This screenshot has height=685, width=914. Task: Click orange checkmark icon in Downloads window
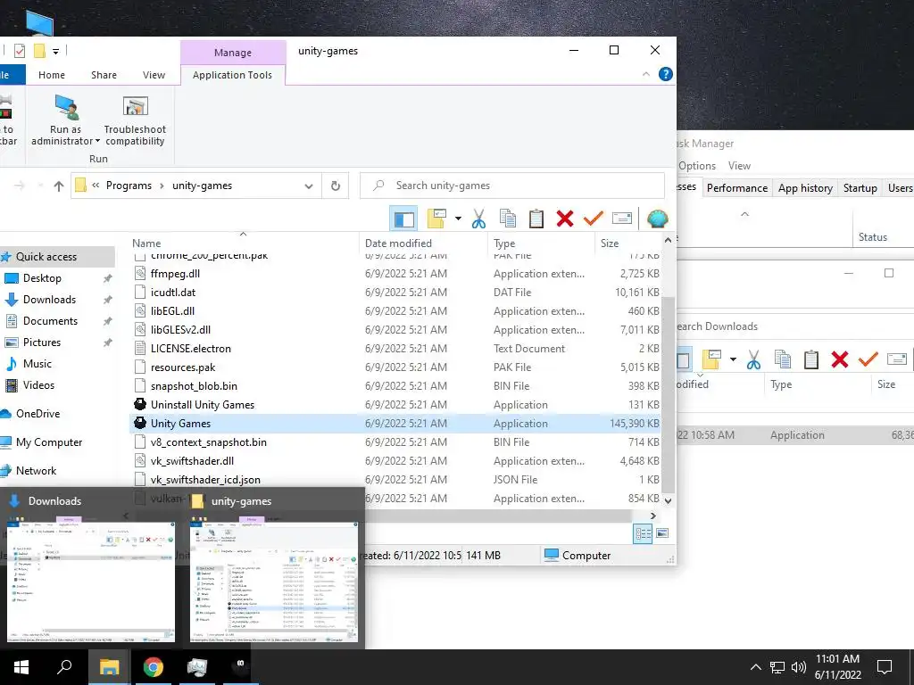868,359
